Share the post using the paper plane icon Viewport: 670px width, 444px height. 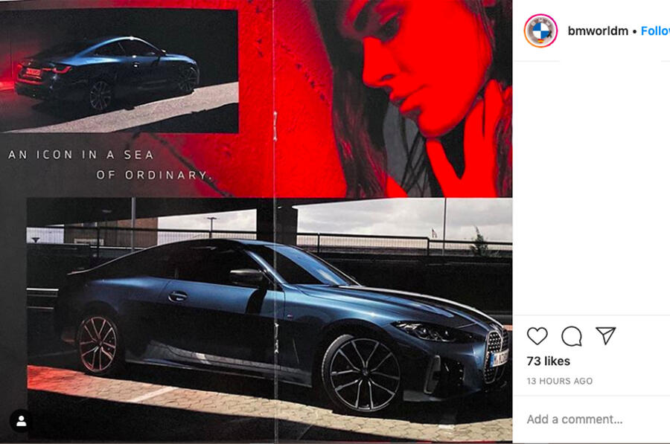[605, 335]
